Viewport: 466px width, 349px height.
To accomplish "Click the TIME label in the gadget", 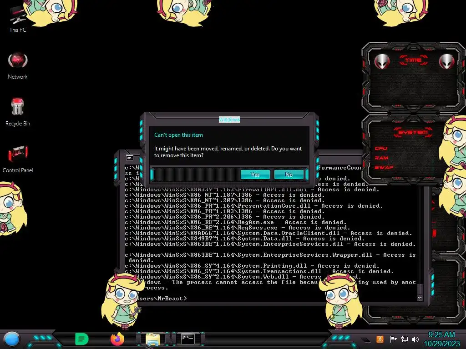I will [x=413, y=60].
